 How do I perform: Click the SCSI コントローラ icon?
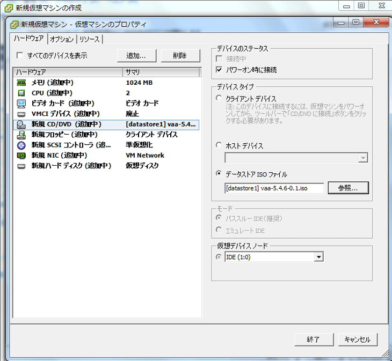click(21, 145)
